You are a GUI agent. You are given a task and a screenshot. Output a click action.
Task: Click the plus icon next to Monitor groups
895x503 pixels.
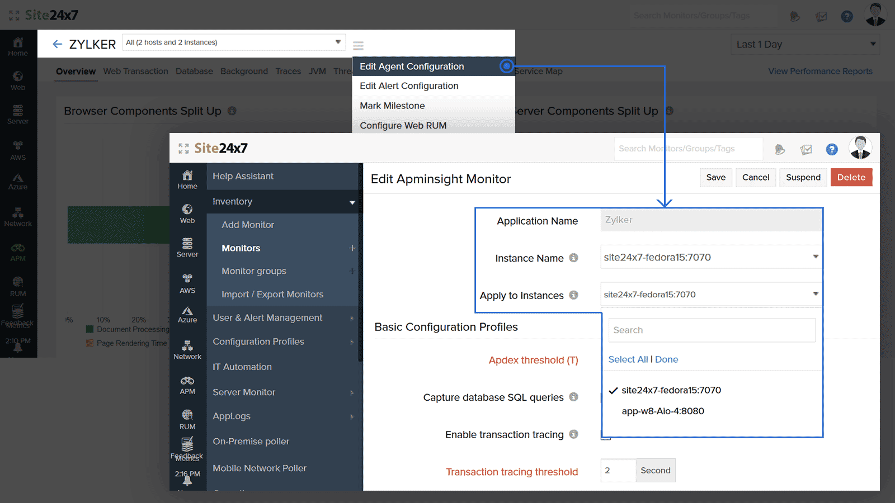(352, 271)
